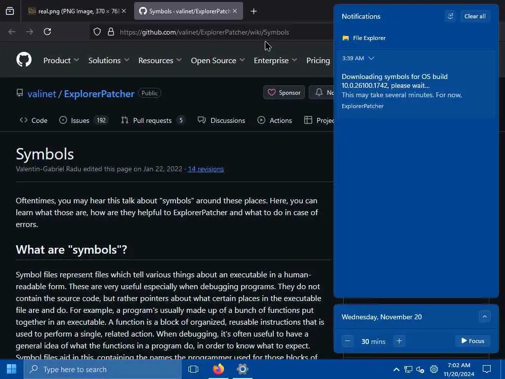Viewport: 505px width, 379px height.
Task: Open the Pricing page
Action: point(318,60)
